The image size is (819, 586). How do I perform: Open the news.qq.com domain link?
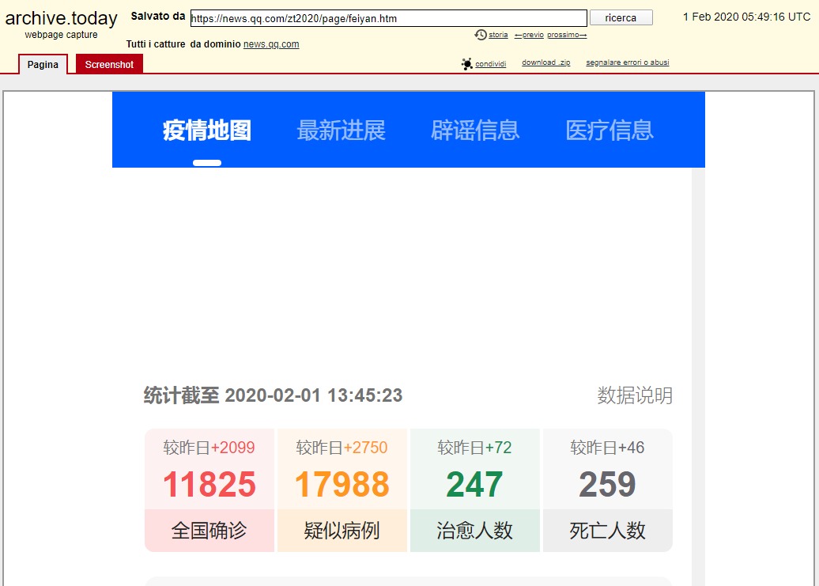[271, 44]
